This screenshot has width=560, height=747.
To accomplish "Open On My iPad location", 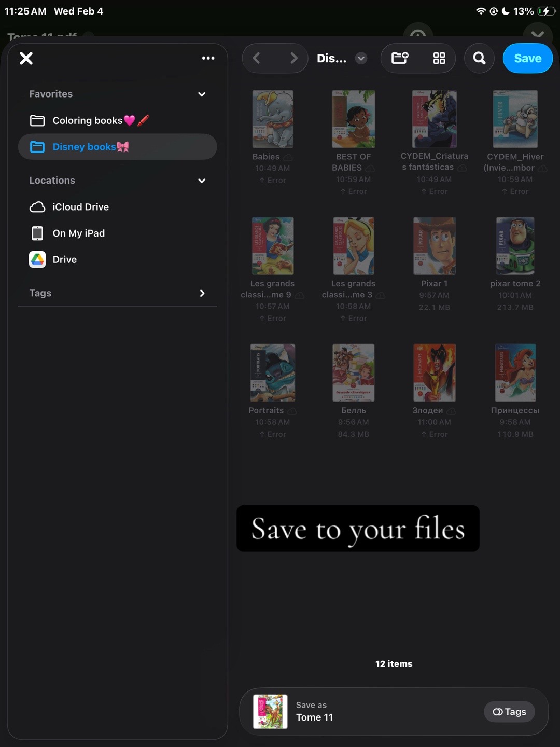I will pyautogui.click(x=117, y=233).
